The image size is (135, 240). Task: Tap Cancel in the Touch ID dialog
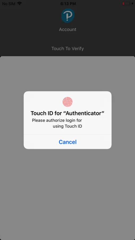tap(68, 142)
